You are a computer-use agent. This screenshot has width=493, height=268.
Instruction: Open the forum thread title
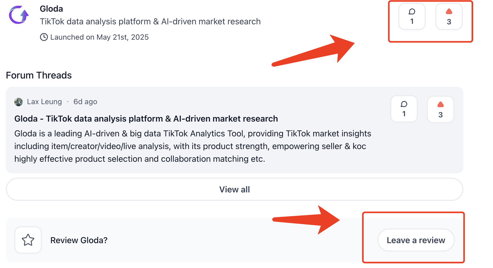(x=146, y=119)
